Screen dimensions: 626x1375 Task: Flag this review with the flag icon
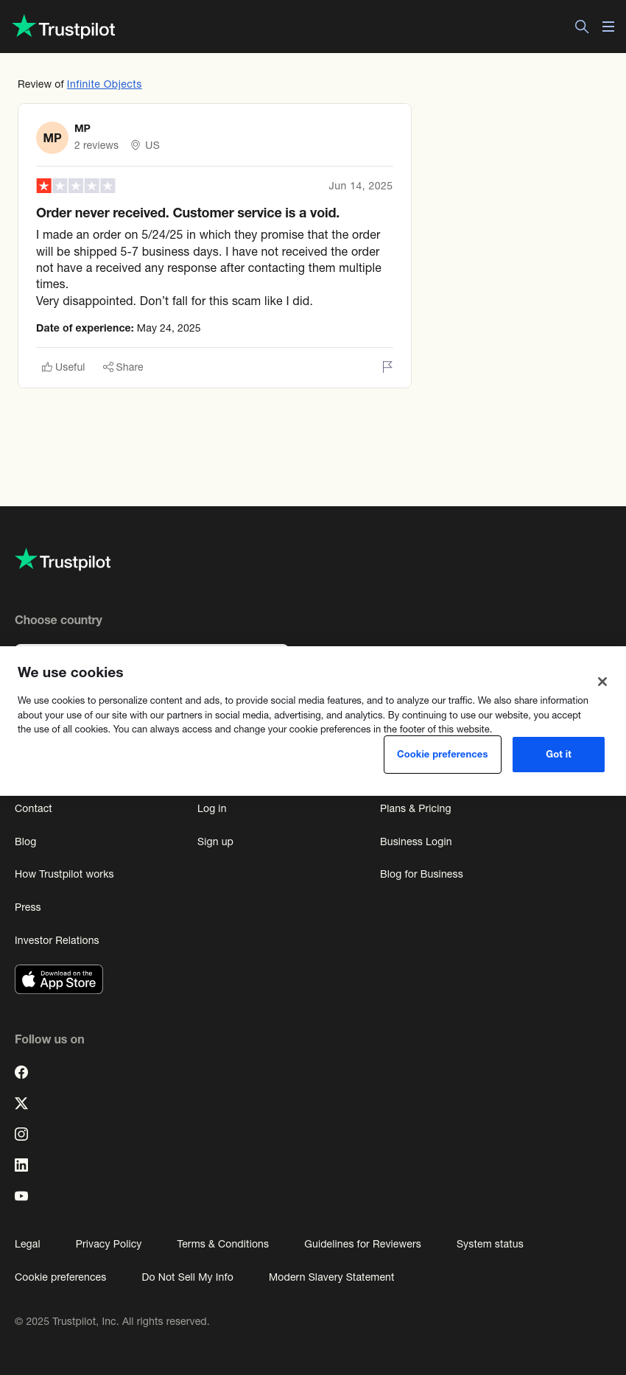[387, 367]
